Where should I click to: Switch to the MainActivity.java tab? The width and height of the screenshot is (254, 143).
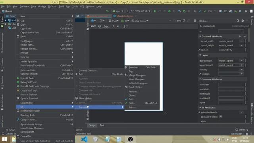point(125,16)
